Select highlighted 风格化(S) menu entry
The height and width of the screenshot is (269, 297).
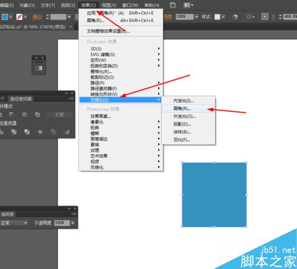coord(121,100)
